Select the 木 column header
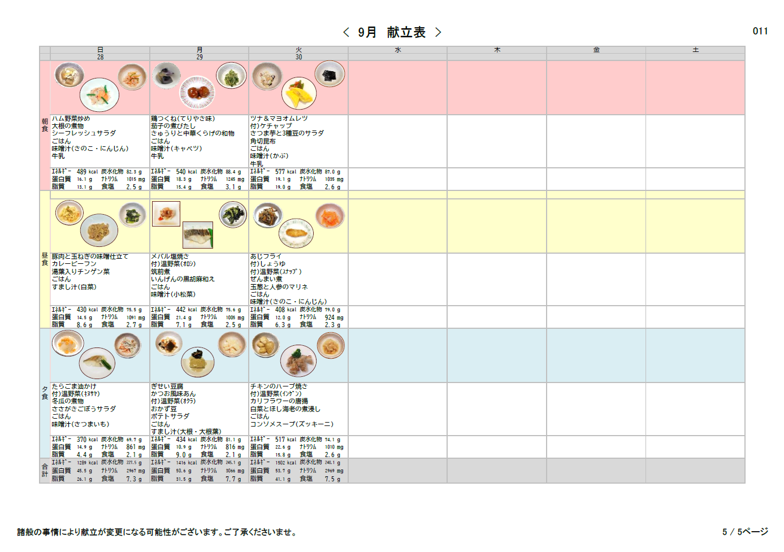 pos(497,50)
